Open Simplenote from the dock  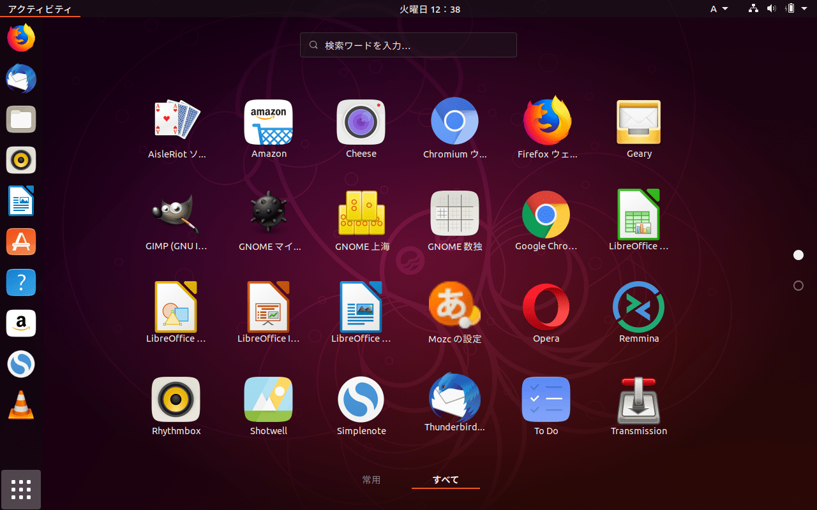coord(21,364)
